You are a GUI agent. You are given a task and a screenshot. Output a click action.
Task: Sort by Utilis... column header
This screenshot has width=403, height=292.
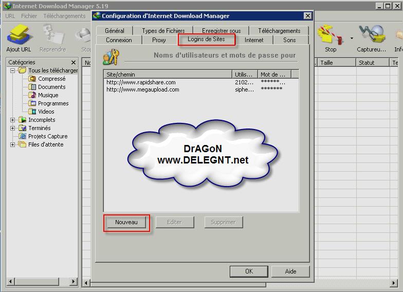pos(245,74)
